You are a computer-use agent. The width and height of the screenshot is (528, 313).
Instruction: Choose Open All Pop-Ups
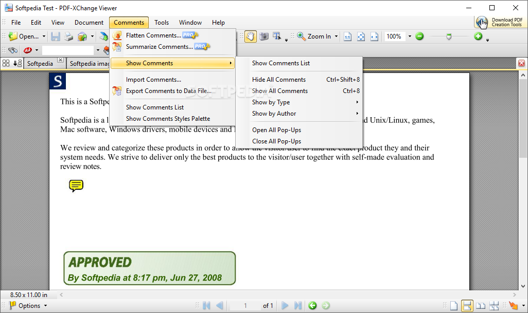(300, 130)
